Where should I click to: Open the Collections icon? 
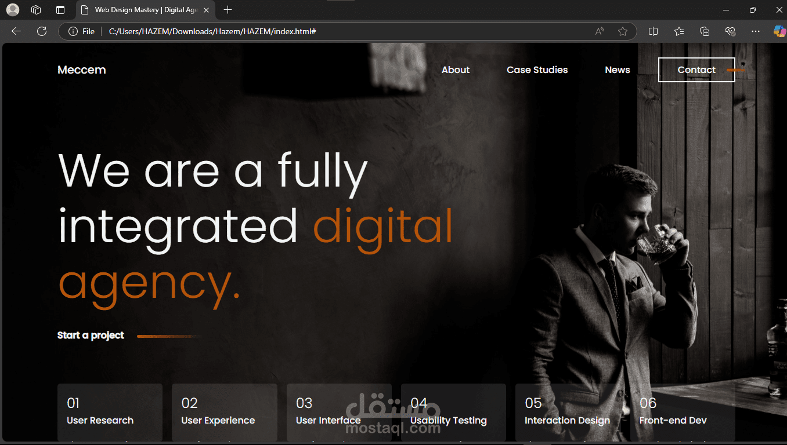[705, 31]
